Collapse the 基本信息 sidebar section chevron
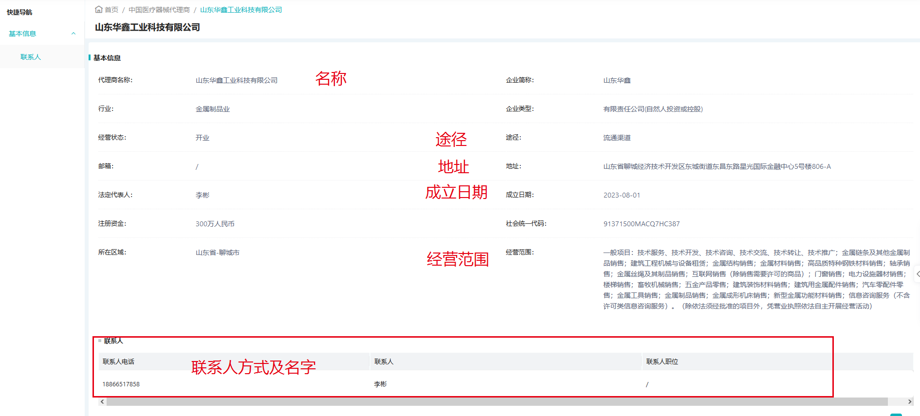The height and width of the screenshot is (416, 920). (74, 34)
